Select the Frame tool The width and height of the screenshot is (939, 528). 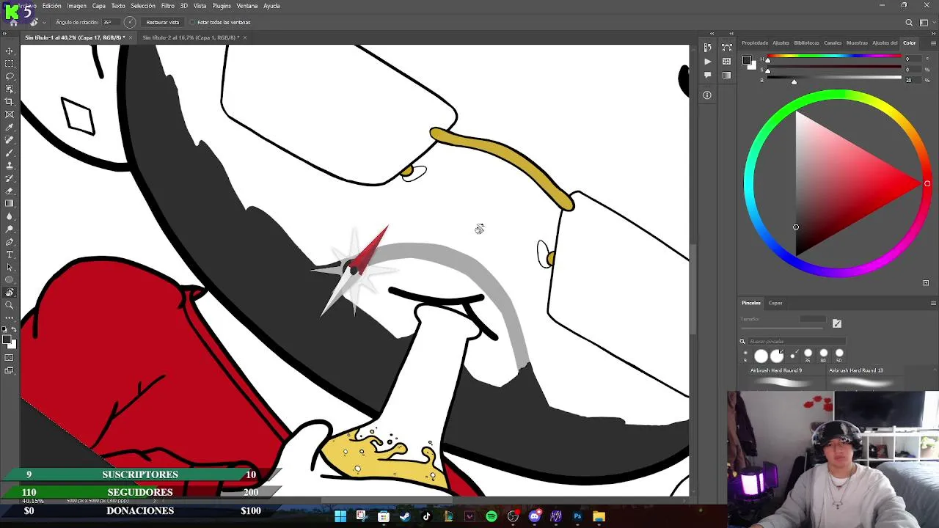(x=10, y=114)
